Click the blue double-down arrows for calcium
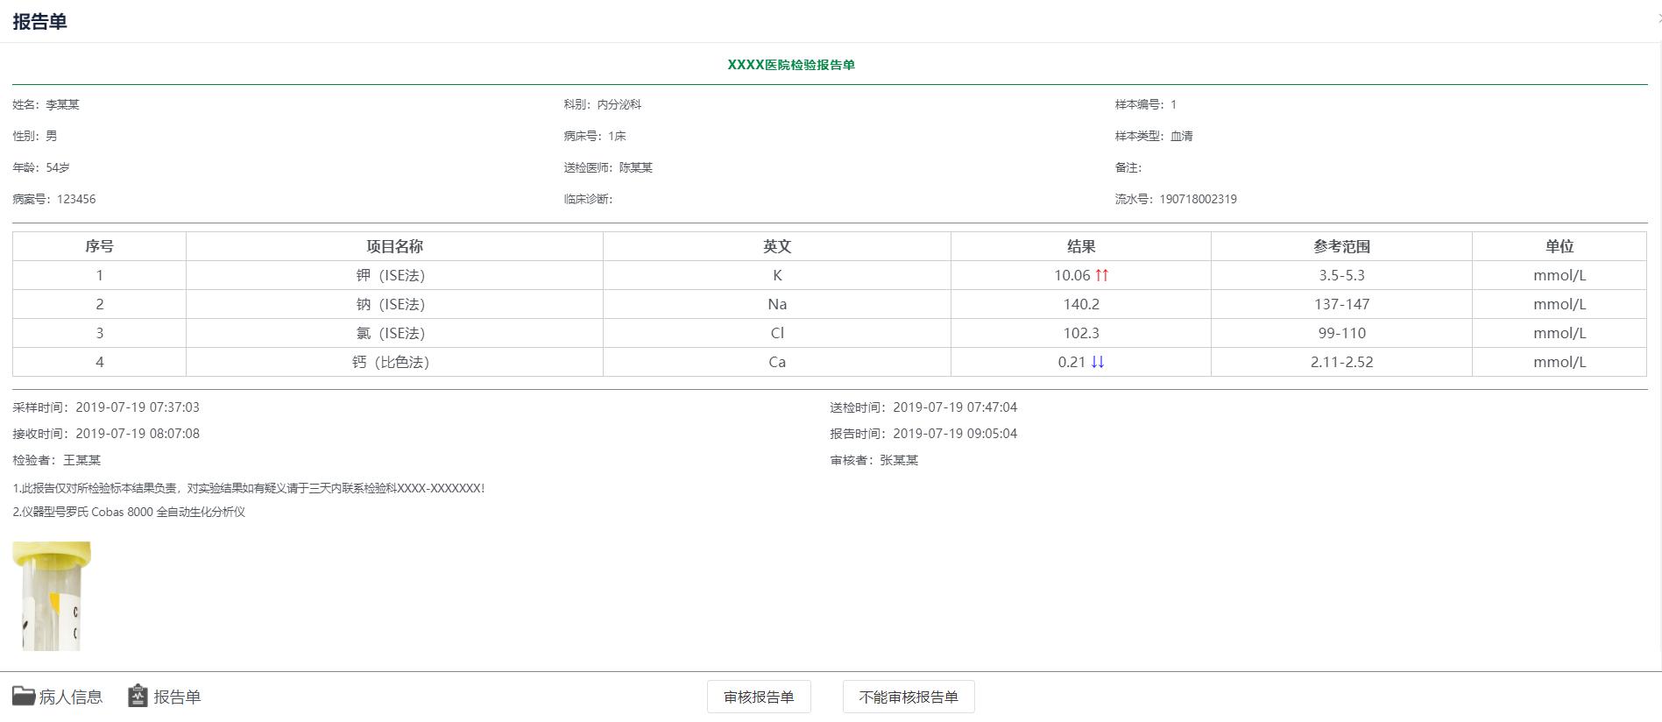 click(x=1097, y=362)
